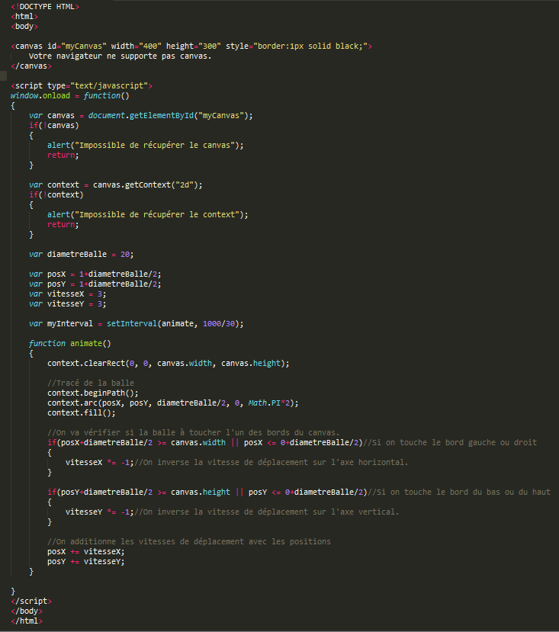Click the 'var vitesseY = 3;' line
This screenshot has height=632, width=559.
[67, 304]
